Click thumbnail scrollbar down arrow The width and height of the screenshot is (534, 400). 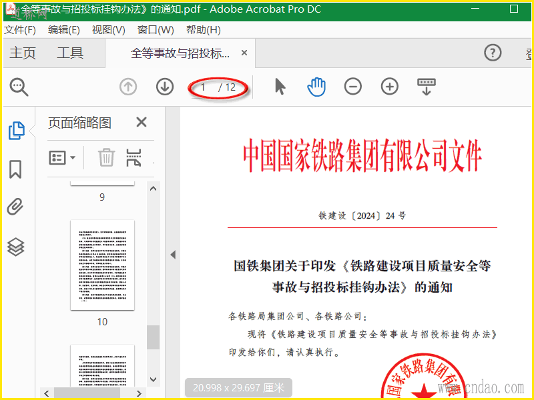click(x=154, y=379)
